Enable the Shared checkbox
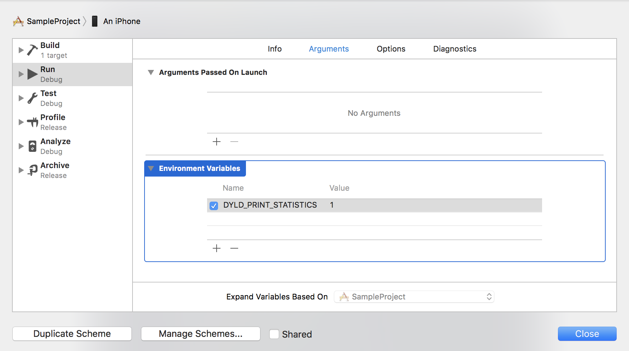Image resolution: width=629 pixels, height=351 pixels. [x=274, y=334]
